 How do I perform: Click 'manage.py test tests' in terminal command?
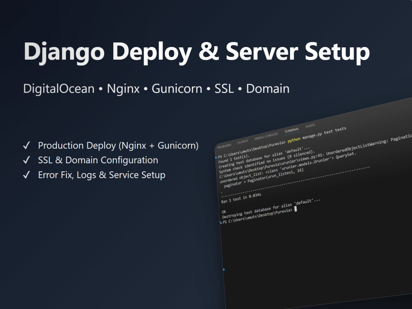pyautogui.click(x=324, y=133)
